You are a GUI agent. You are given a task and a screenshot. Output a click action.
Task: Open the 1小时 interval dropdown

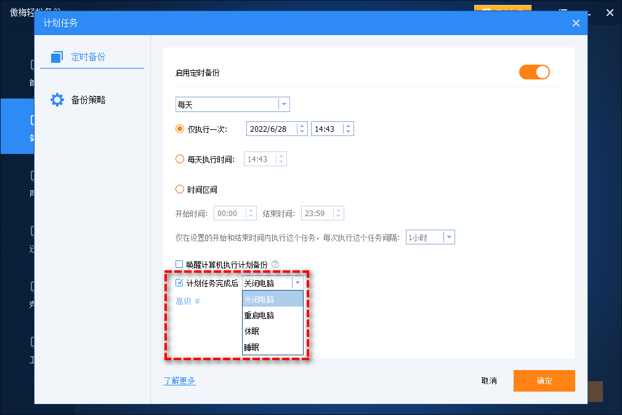pyautogui.click(x=449, y=237)
